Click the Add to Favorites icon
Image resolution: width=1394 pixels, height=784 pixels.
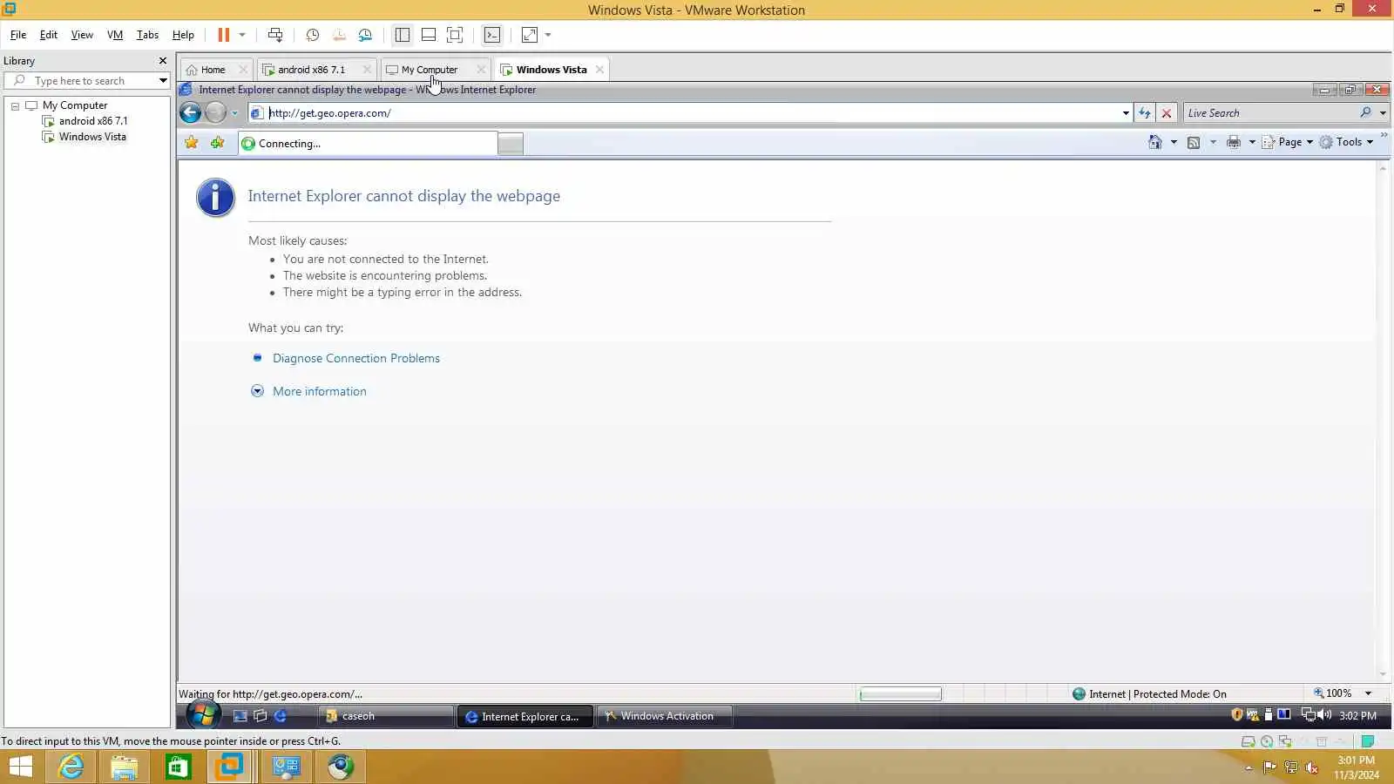[218, 143]
